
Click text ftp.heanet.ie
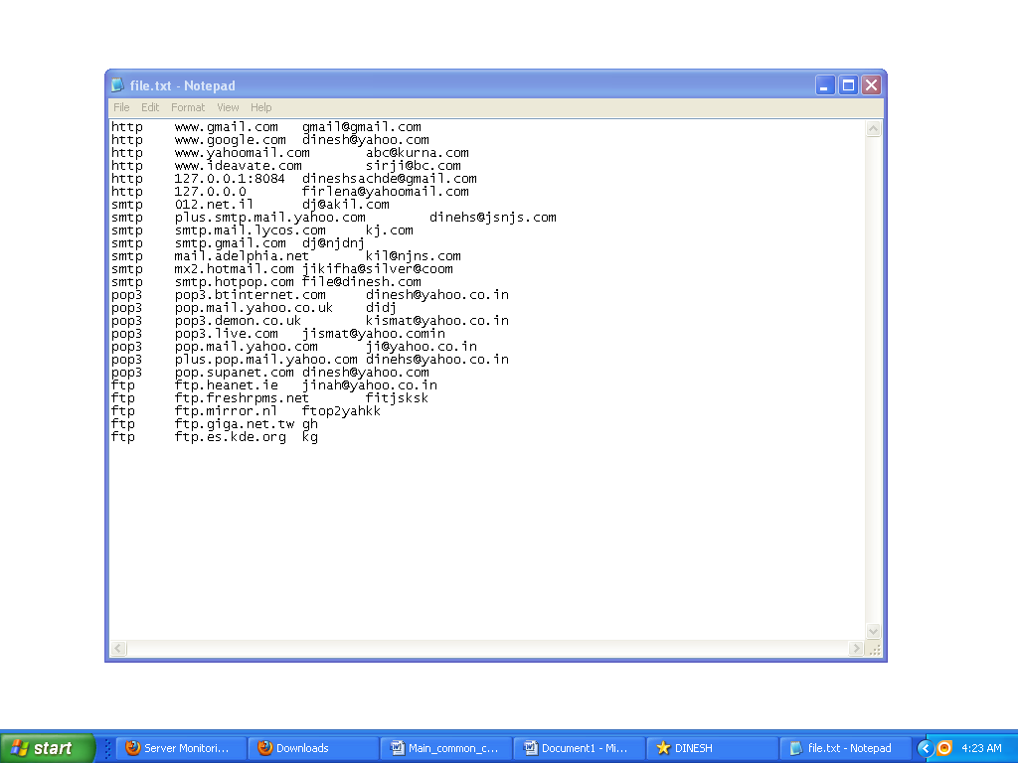(226, 385)
